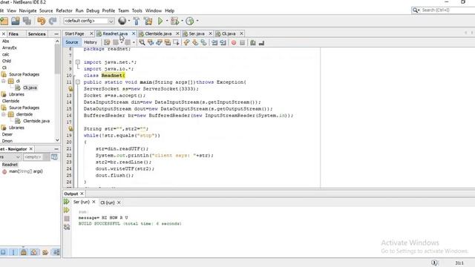Debug the project from toolbar

coord(174,21)
